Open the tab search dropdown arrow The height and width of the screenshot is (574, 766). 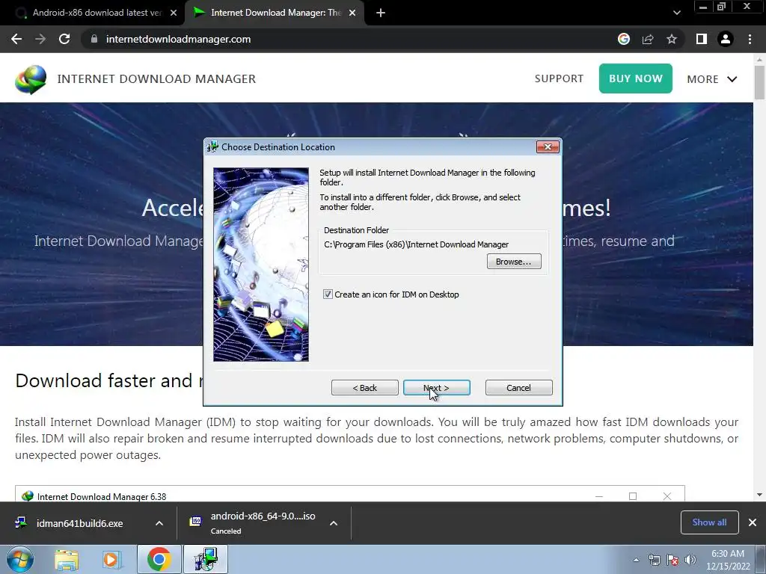click(x=676, y=13)
